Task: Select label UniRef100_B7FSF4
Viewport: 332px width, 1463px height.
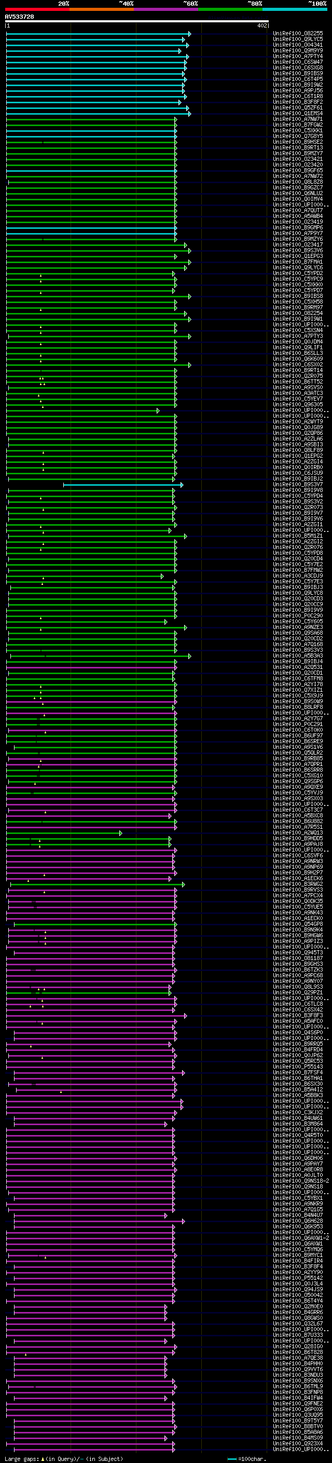Action: 298,1072
